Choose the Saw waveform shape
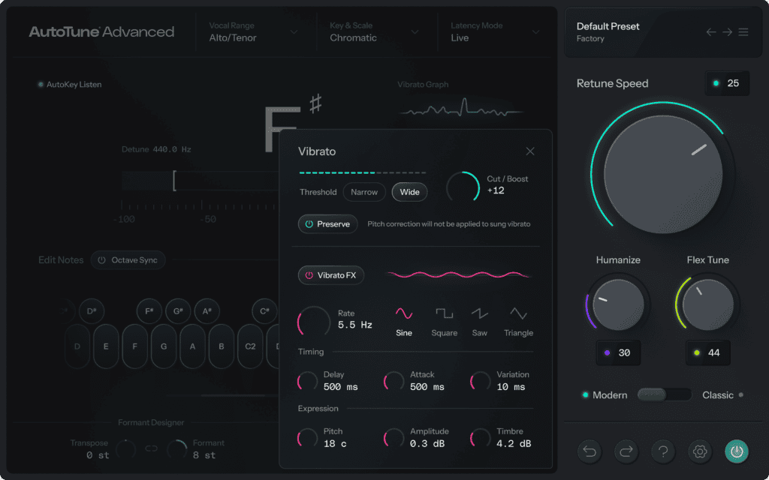The image size is (769, 480). [x=480, y=313]
